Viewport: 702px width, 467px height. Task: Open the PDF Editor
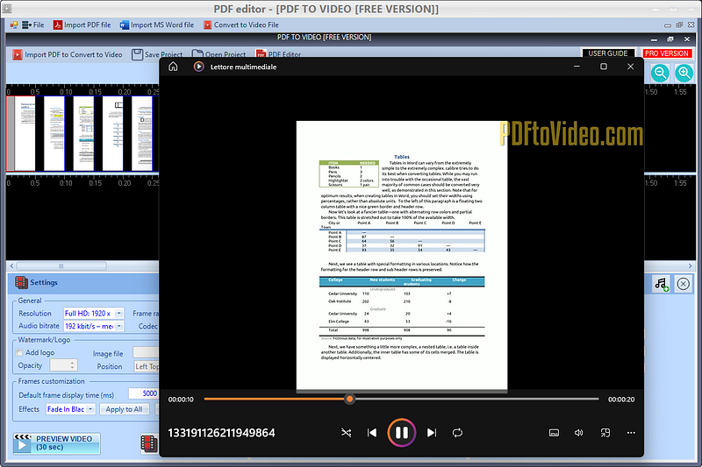point(278,54)
